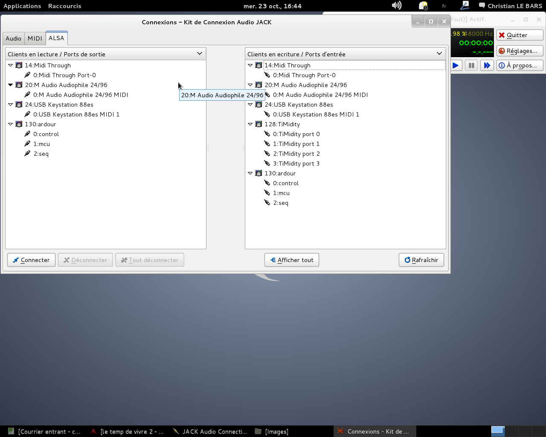546x437 pixels.
Task: Select 14:Midi Through client icon in output list
Action: point(19,65)
